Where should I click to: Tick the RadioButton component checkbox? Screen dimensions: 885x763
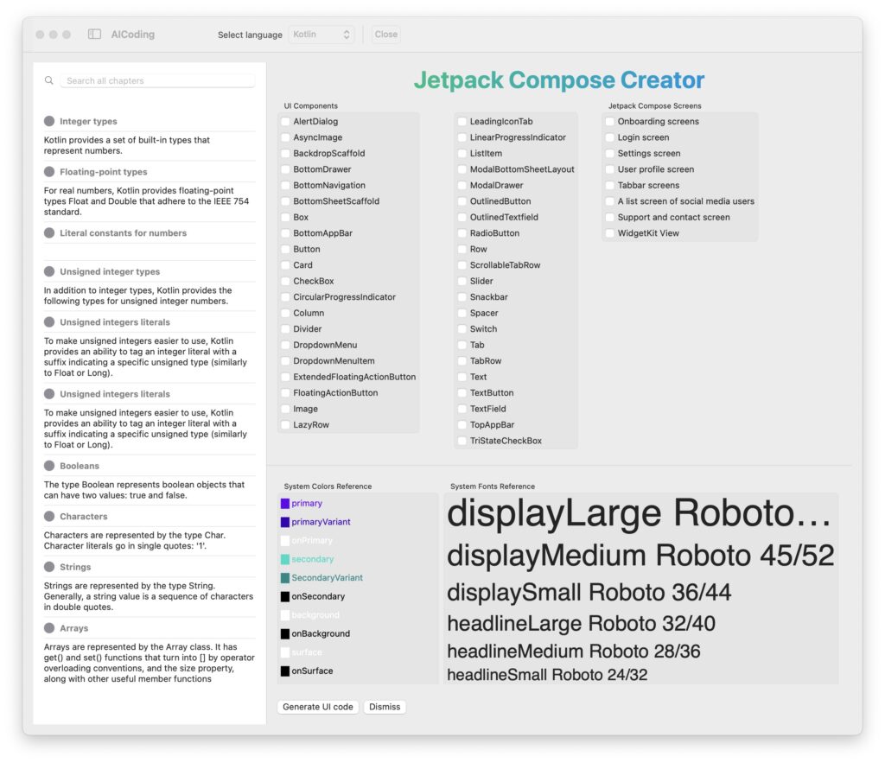click(x=462, y=233)
